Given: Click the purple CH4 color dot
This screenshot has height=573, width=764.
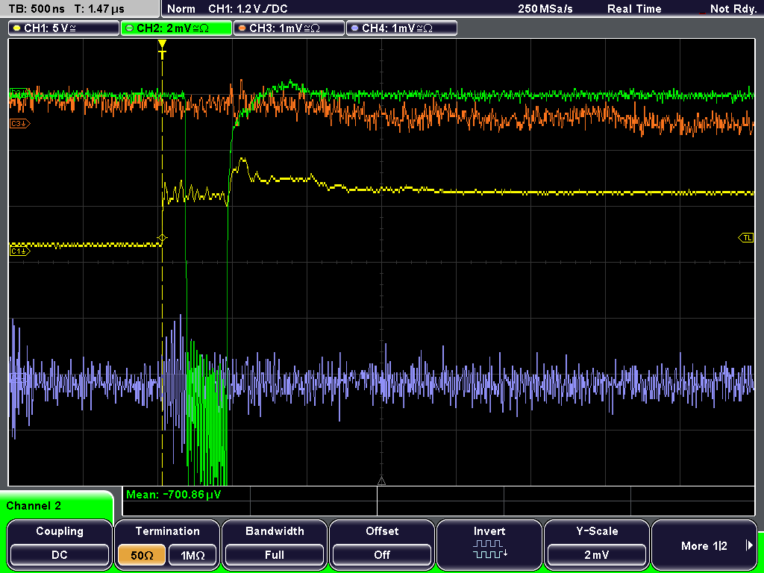Looking at the screenshot, I should (x=354, y=28).
